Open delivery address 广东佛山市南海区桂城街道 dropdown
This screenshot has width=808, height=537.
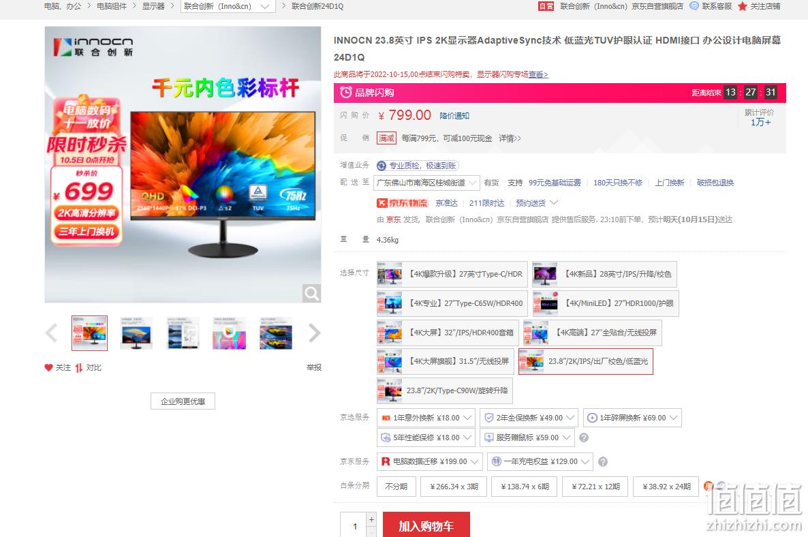coord(426,183)
